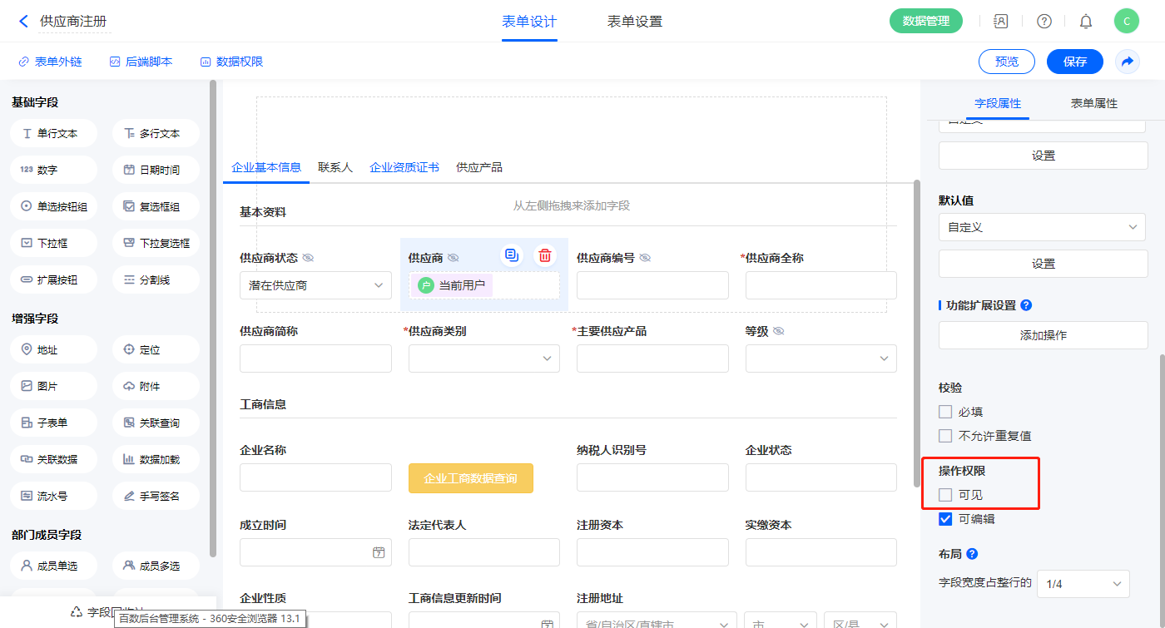1165x628 pixels.
Task: Tick the 必填 checkbox
Action: click(x=945, y=412)
